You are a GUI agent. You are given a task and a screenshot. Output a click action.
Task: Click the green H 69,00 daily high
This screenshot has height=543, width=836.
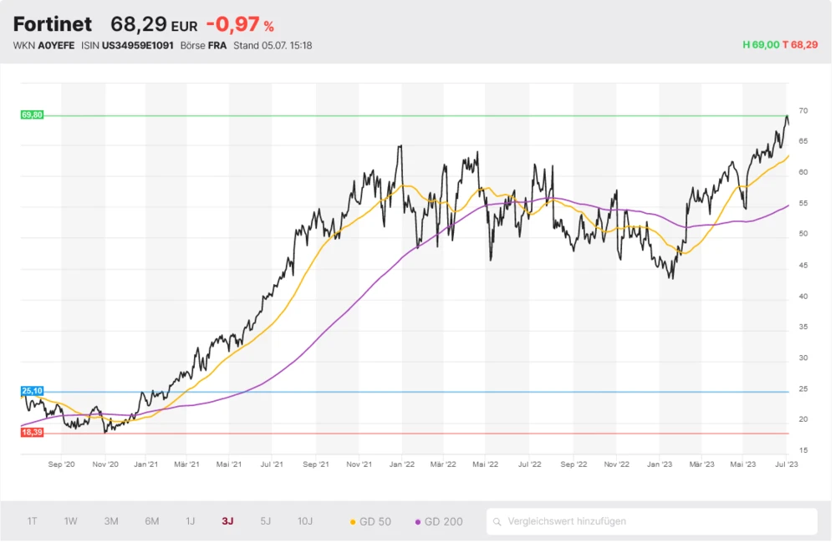tap(761, 45)
